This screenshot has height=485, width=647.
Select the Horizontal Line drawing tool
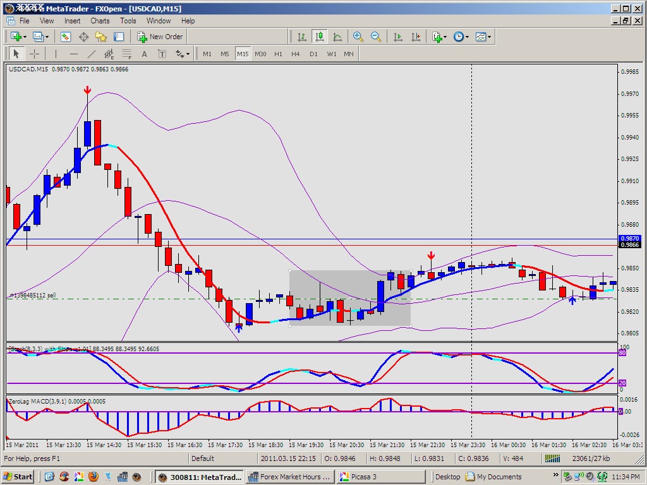(73, 54)
